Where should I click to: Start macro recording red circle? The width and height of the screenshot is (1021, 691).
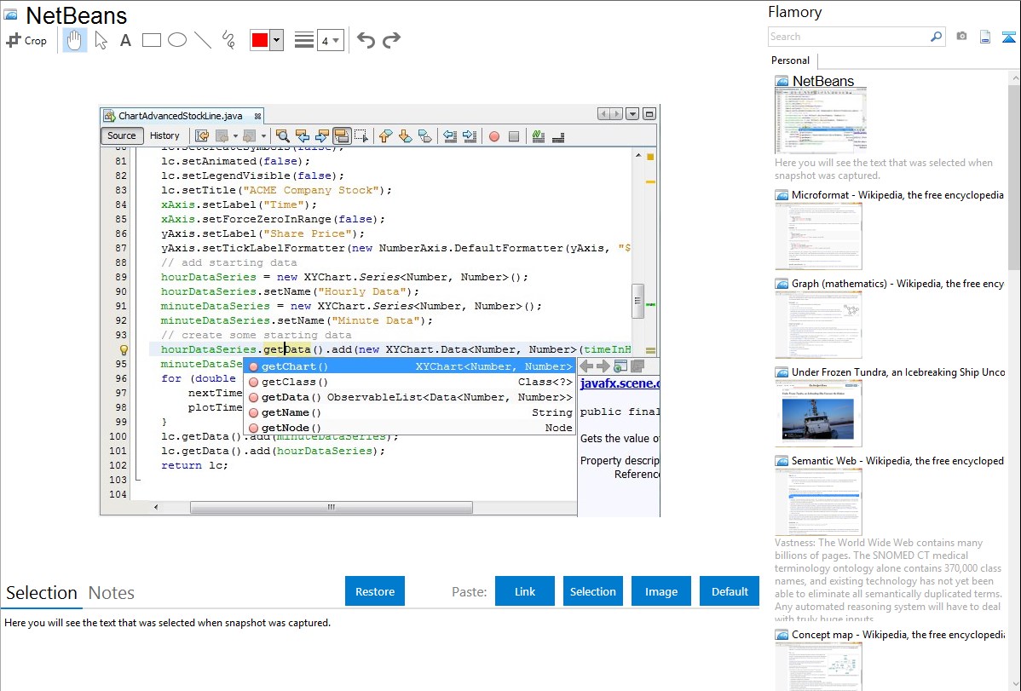[x=494, y=136]
